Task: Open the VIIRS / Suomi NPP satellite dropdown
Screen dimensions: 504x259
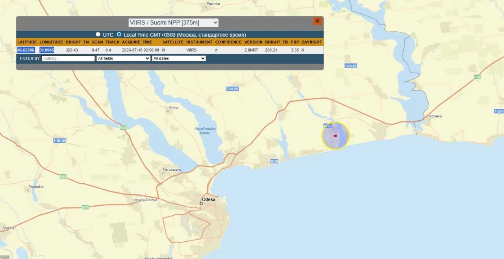Action: 173,23
